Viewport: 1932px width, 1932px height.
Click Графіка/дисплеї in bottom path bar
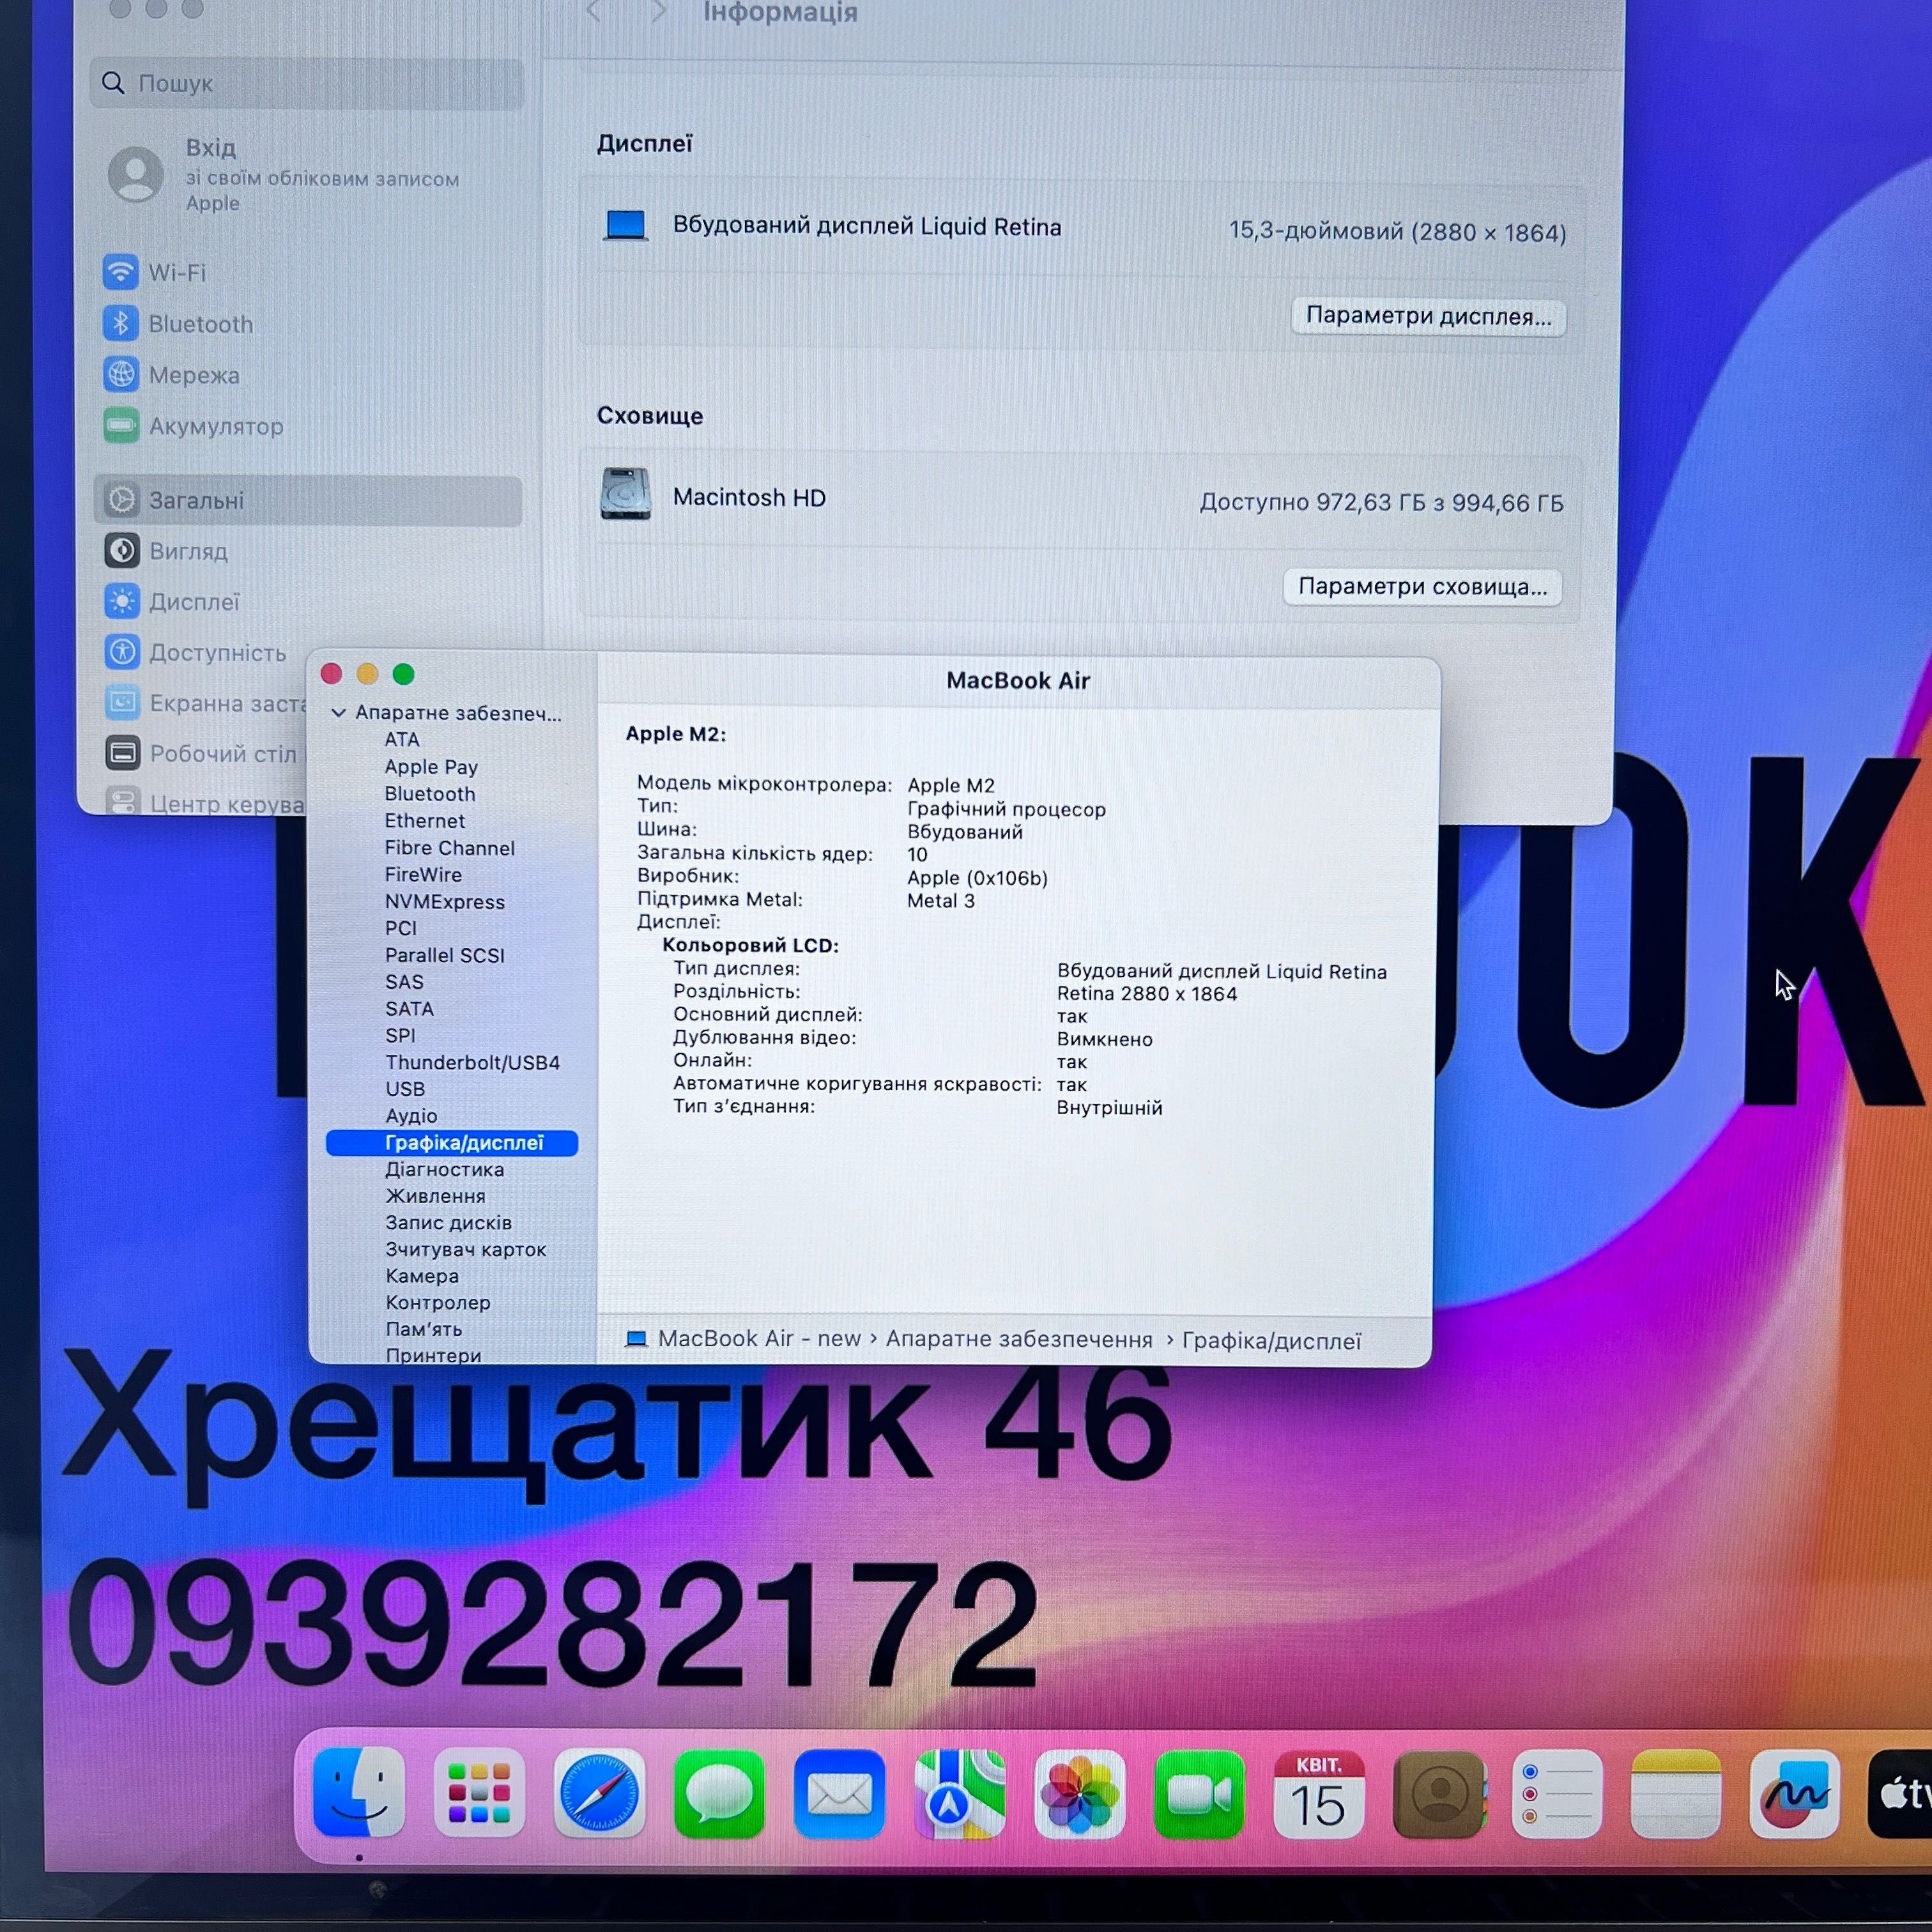click(x=1271, y=1341)
